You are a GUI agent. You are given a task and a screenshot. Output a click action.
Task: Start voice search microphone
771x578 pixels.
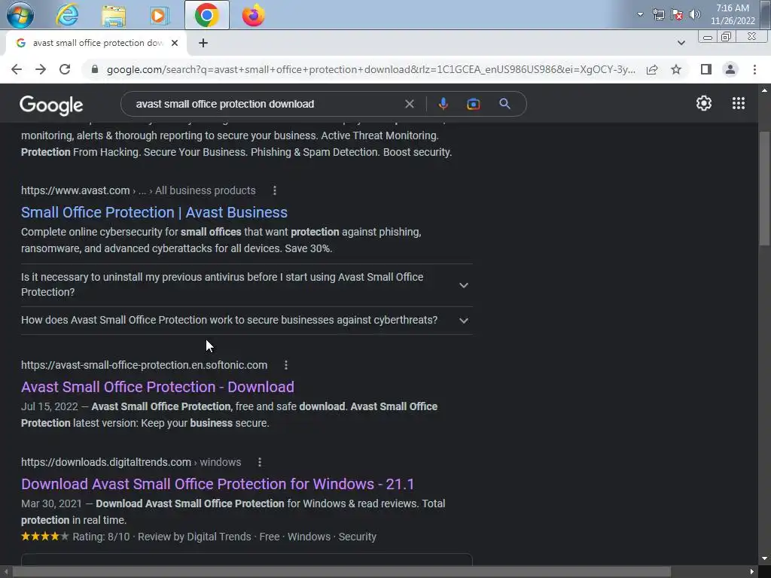pyautogui.click(x=443, y=104)
